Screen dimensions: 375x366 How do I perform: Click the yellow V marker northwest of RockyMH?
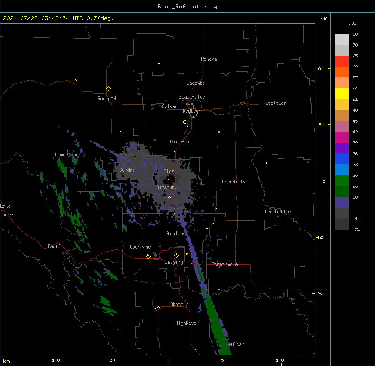[x=76, y=80]
